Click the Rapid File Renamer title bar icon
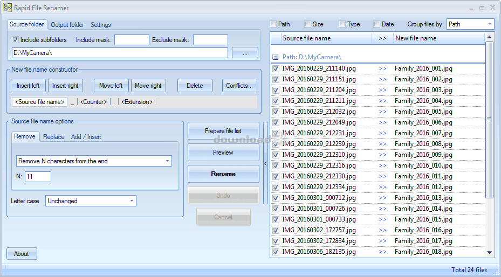501x277 pixels. click(8, 8)
